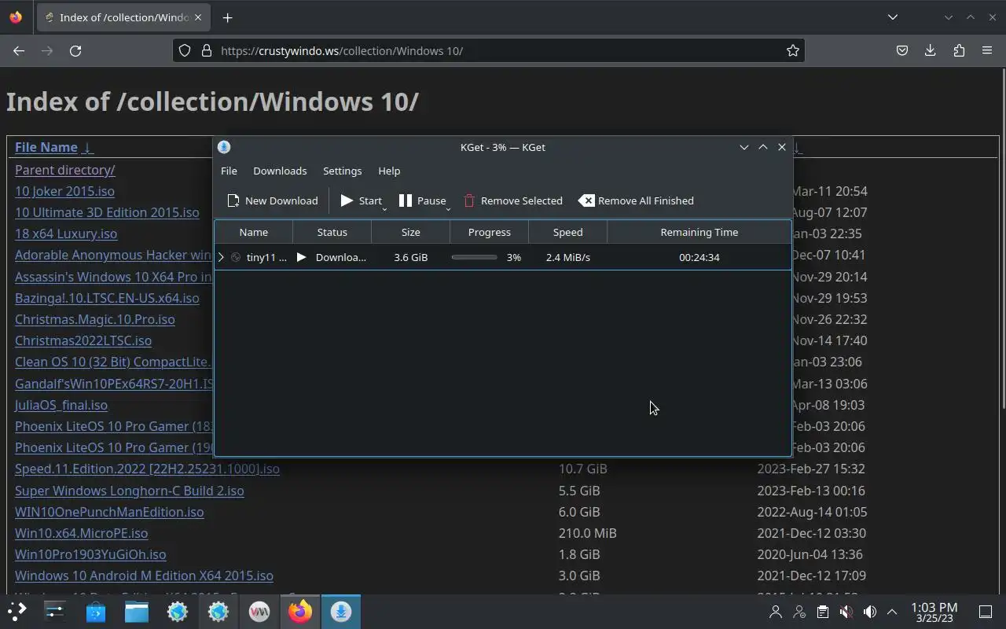Sort KGet list by Name column
This screenshot has width=1006, height=629.
click(253, 232)
